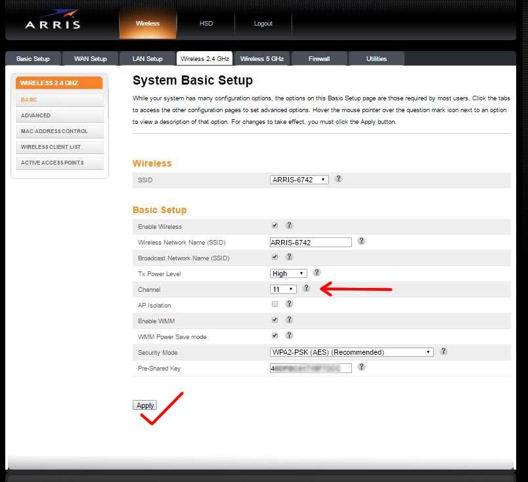Open help icon for Channel
The width and height of the screenshot is (528, 482).
coord(306,288)
